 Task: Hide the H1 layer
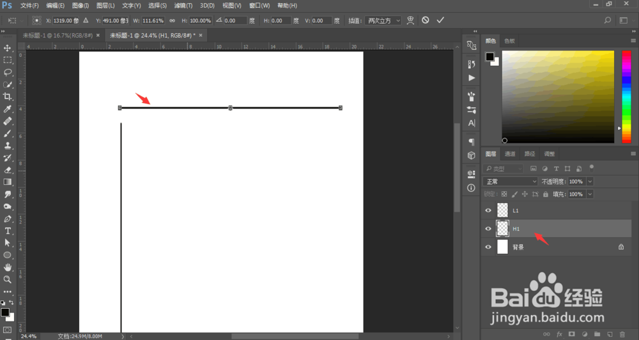coord(488,229)
